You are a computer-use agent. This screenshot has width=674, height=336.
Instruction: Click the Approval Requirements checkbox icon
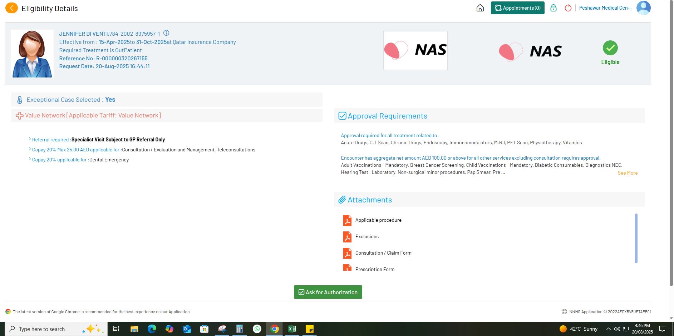pyautogui.click(x=342, y=116)
